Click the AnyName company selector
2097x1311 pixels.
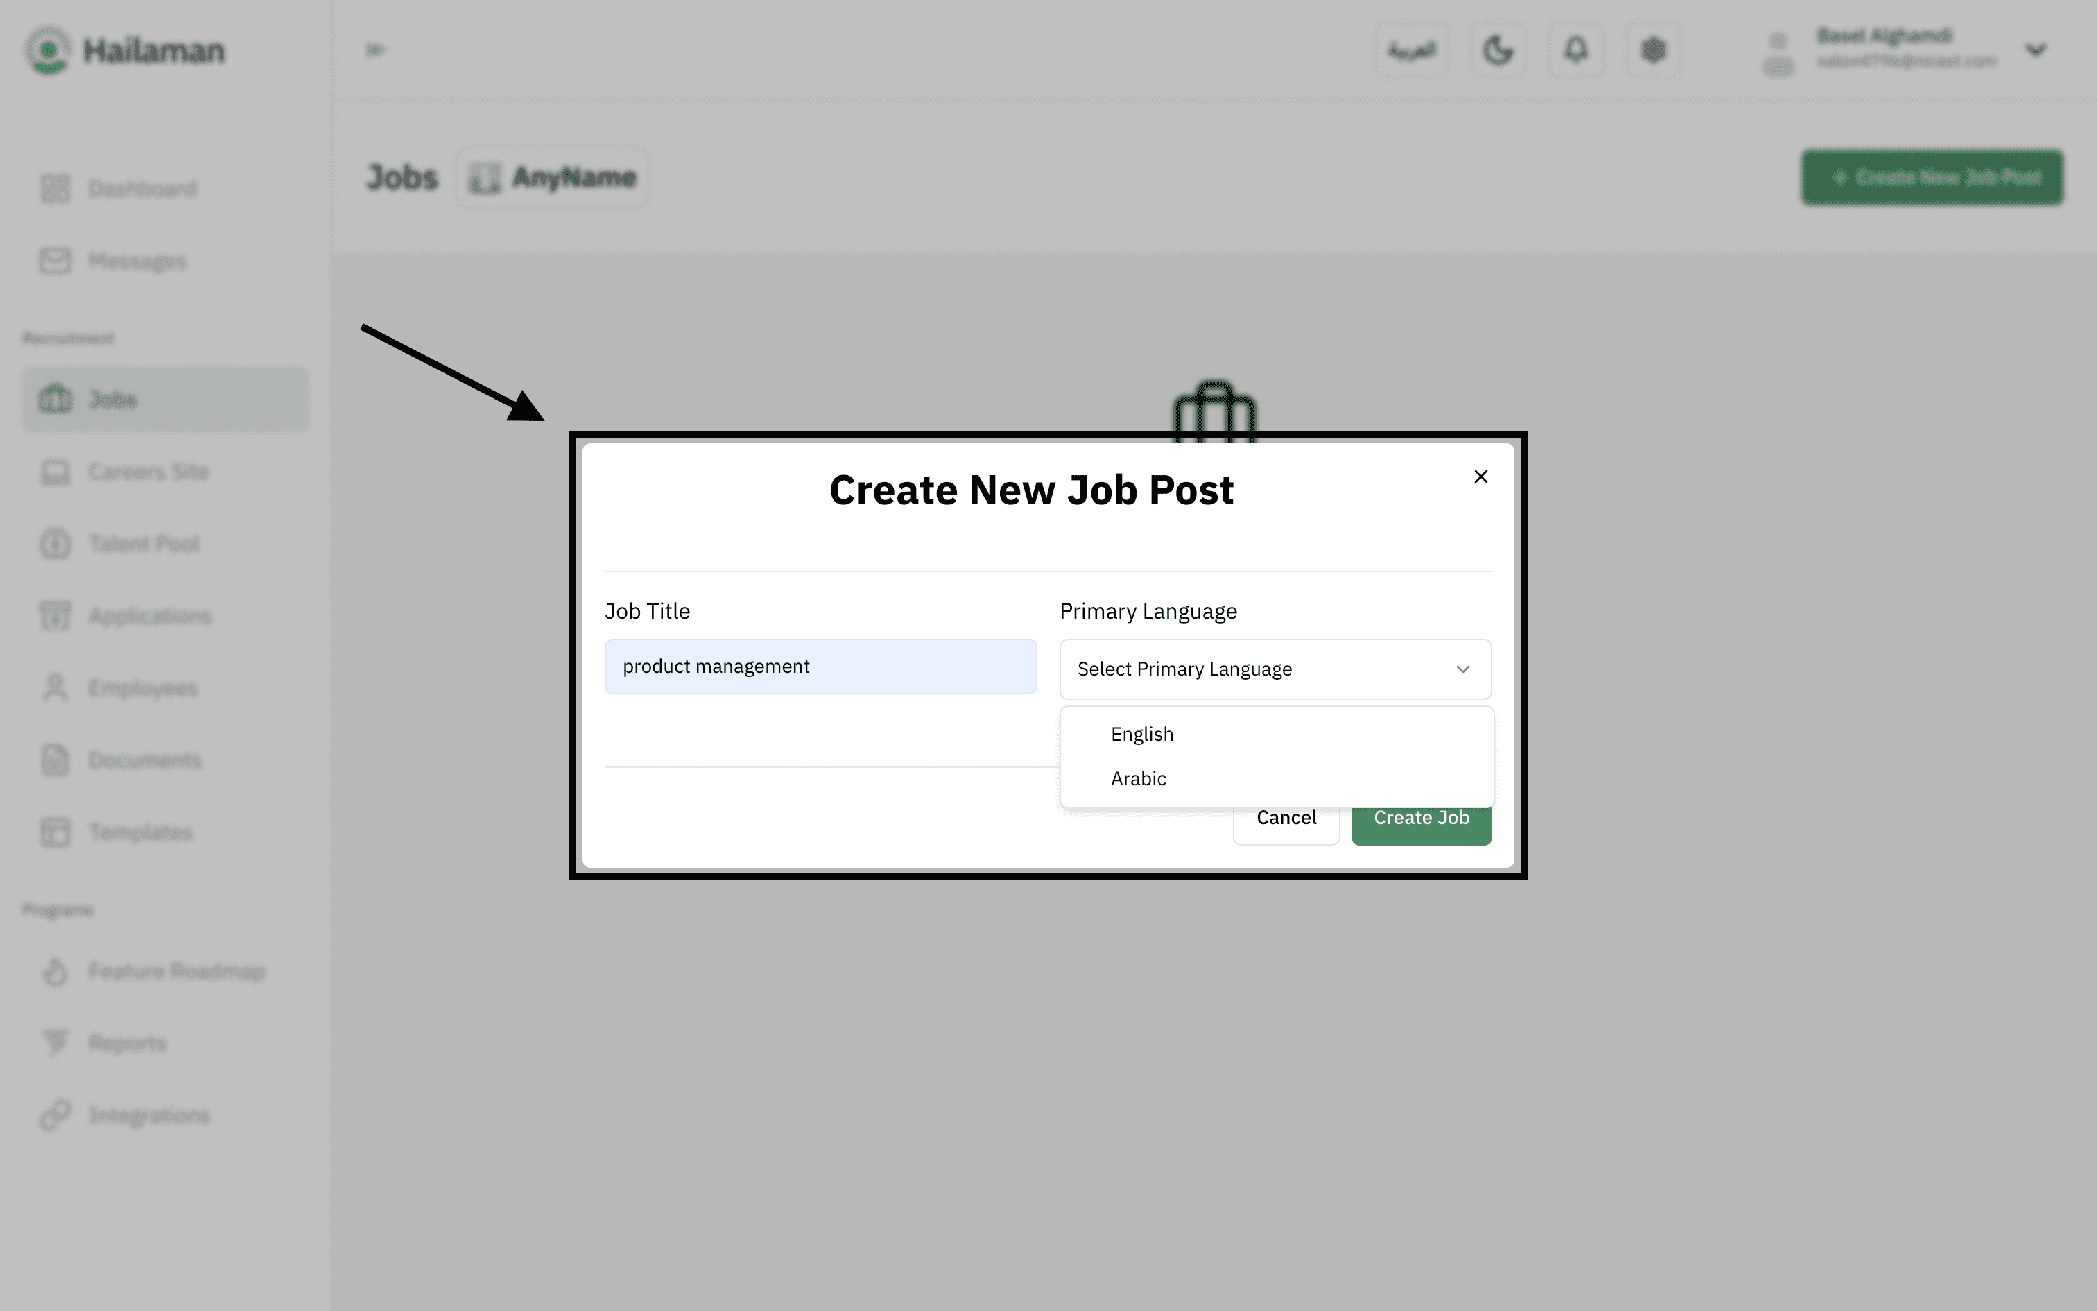click(x=553, y=178)
